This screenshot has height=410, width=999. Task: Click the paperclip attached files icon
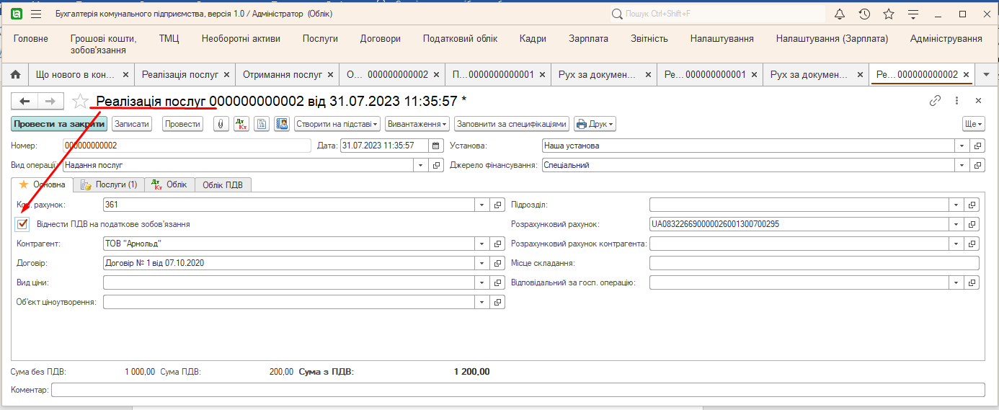[x=222, y=124]
